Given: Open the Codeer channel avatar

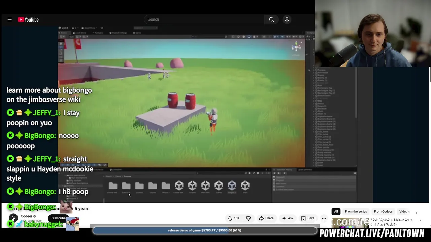Looking at the screenshot, I should 13,218.
